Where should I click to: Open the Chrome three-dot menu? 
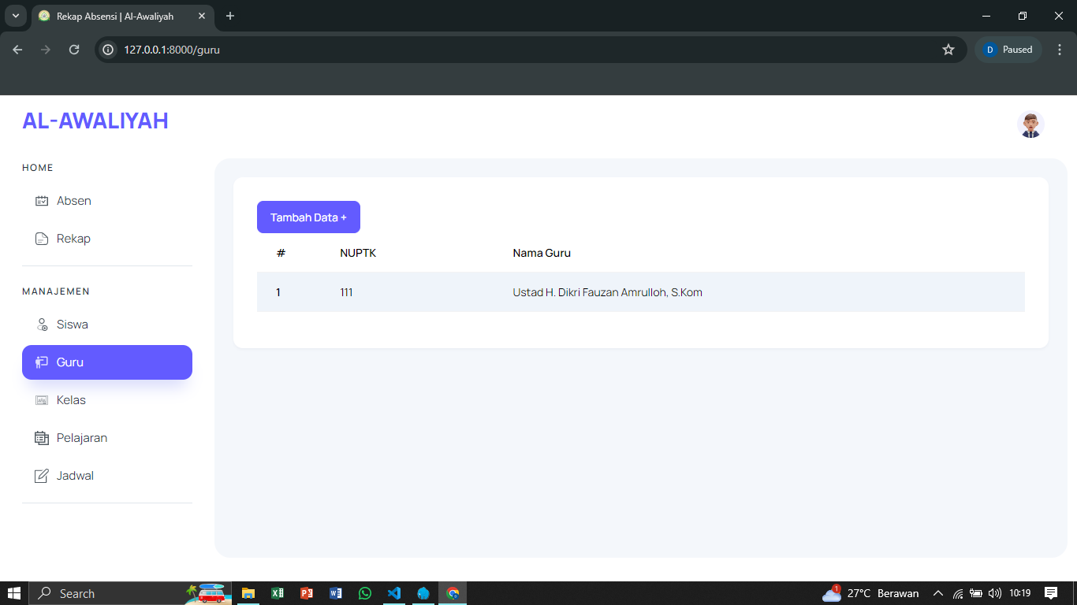click(1060, 50)
